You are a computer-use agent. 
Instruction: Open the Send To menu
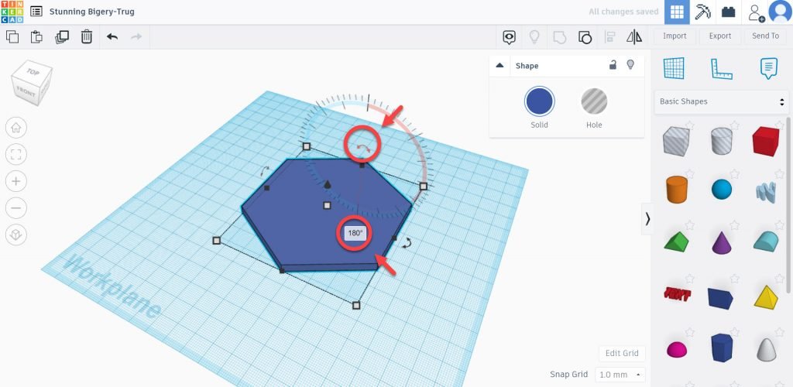[765, 36]
